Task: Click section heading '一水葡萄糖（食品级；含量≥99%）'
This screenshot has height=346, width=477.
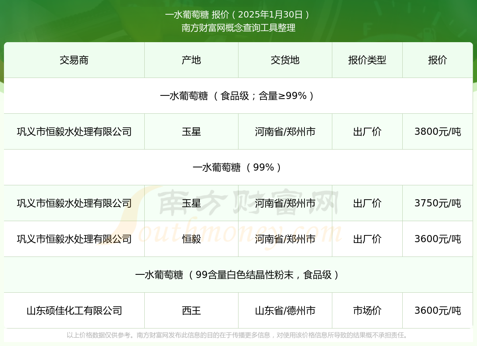Action: (238, 96)
